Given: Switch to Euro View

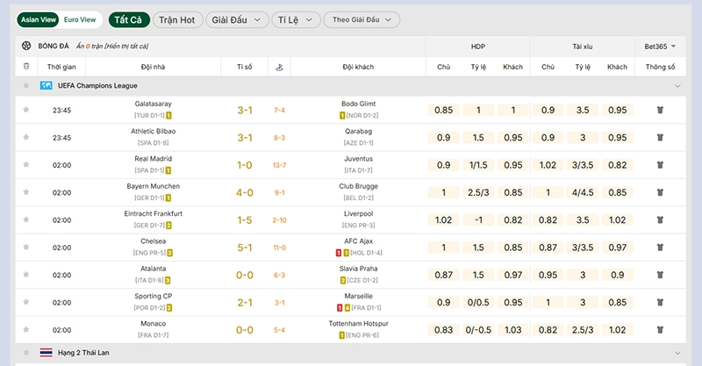Looking at the screenshot, I should (x=81, y=19).
